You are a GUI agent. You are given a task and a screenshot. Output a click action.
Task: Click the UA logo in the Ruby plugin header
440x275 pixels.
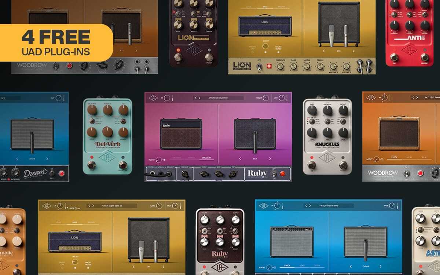click(x=153, y=98)
